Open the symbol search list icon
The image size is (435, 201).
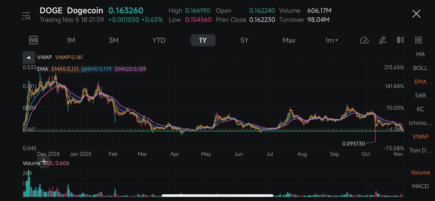(26, 16)
